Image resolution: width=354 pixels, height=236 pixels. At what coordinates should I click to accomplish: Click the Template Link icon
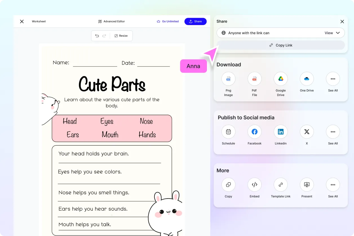(281, 185)
